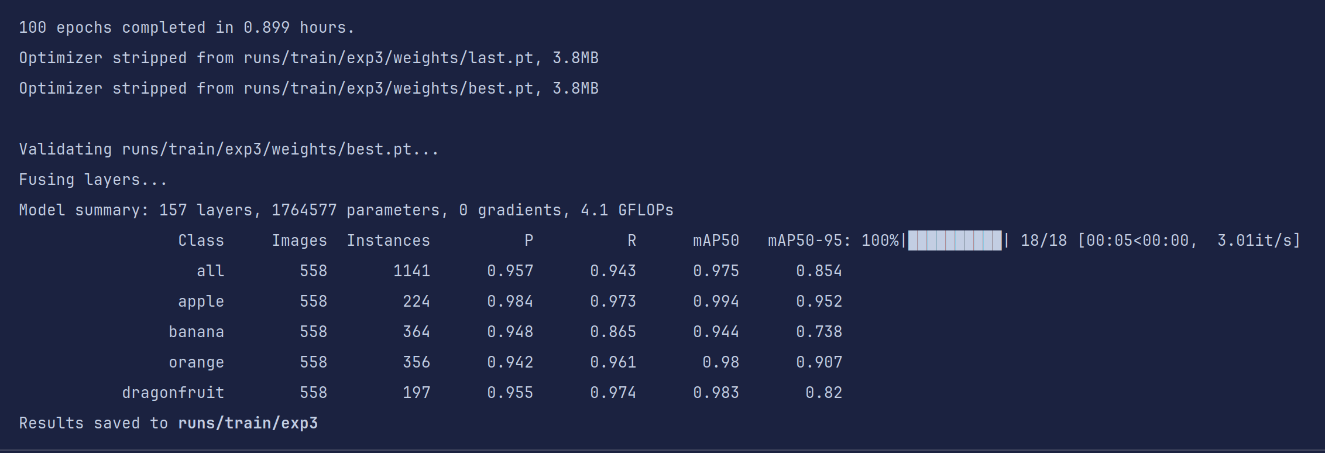The image size is (1325, 453).
Task: Click the 'all' class row label
Action: [210, 271]
